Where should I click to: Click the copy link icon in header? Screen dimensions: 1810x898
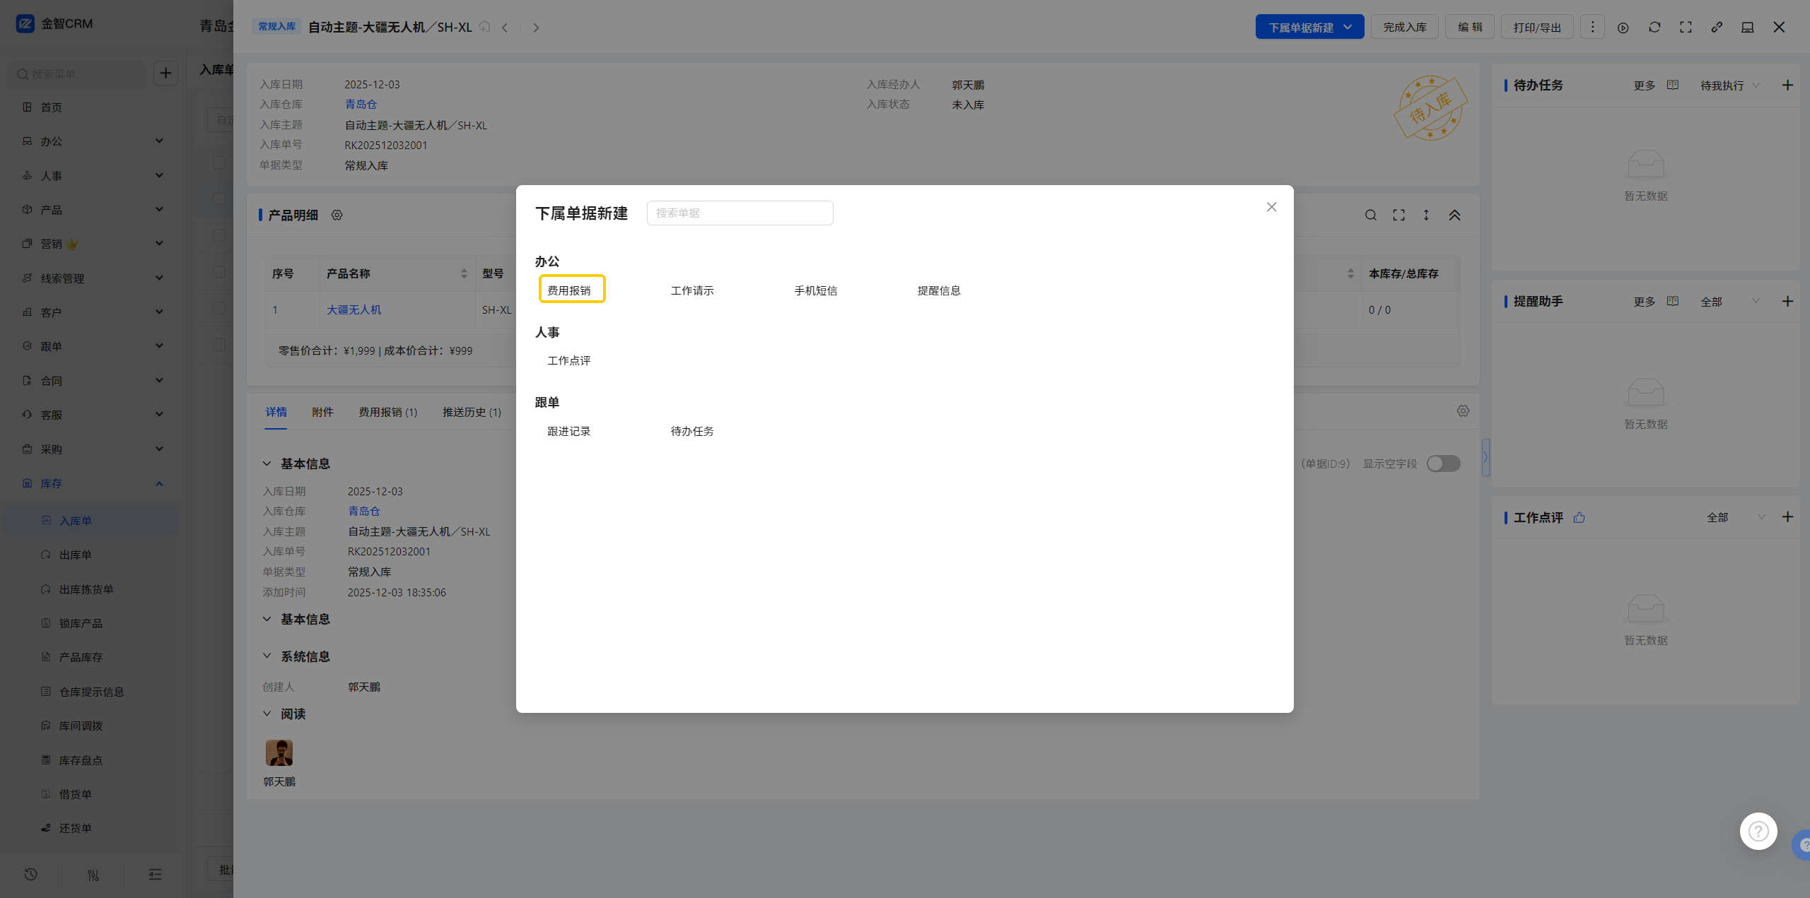pyautogui.click(x=1717, y=28)
